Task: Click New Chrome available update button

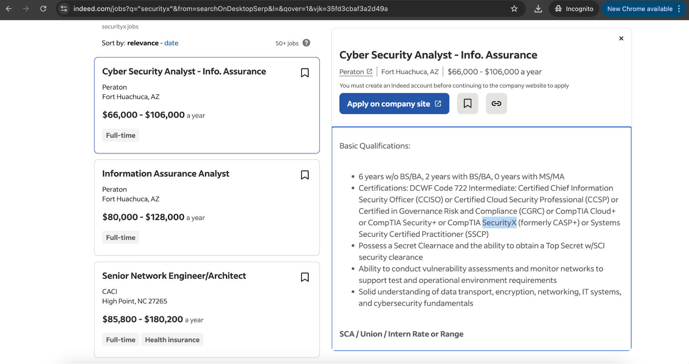Action: (640, 9)
